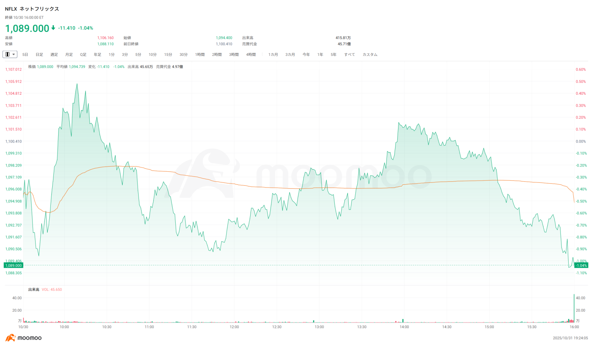Select the 5日 timeframe tab
593x346 pixels.
(x=25, y=55)
